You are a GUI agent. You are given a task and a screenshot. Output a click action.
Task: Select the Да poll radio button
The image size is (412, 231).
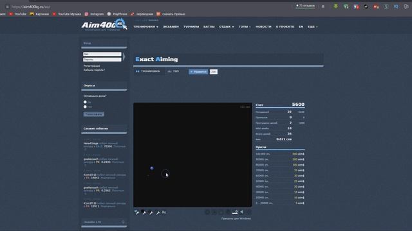coord(85,102)
